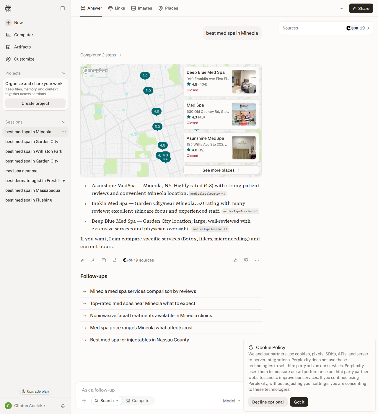Open Deep Blue Med Spa photo thumbnail

244,82
